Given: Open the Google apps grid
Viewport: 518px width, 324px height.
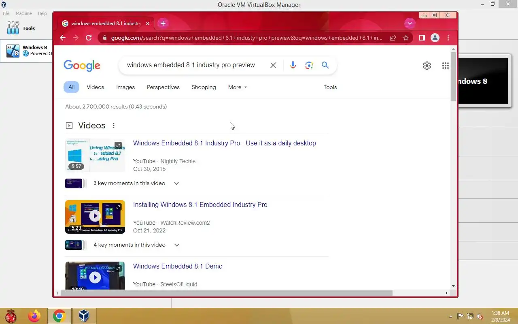Looking at the screenshot, I should tap(446, 66).
